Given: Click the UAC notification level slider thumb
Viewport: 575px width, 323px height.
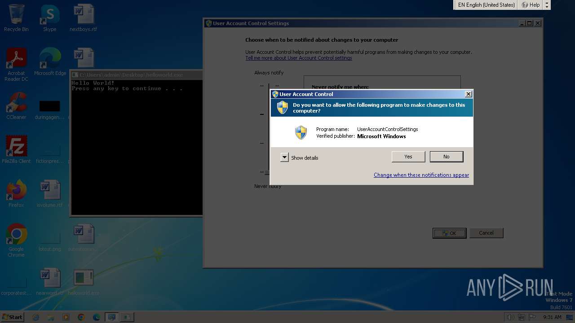Looking at the screenshot, I should [267, 172].
